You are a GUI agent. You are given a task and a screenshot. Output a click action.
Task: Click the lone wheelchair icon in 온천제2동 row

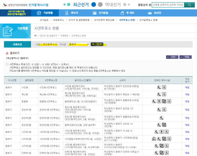[161, 118]
